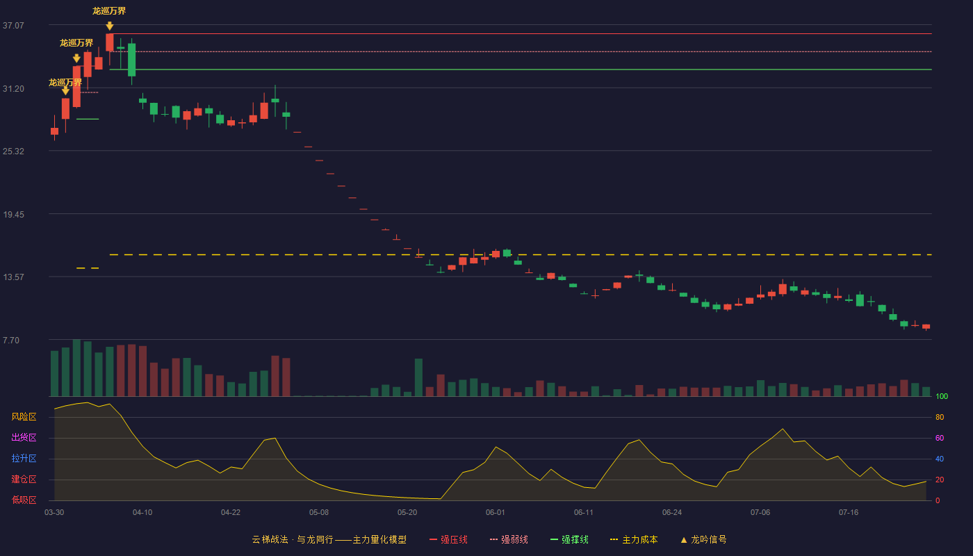Click the 04-10 date label
The height and width of the screenshot is (556, 973).
142,512
